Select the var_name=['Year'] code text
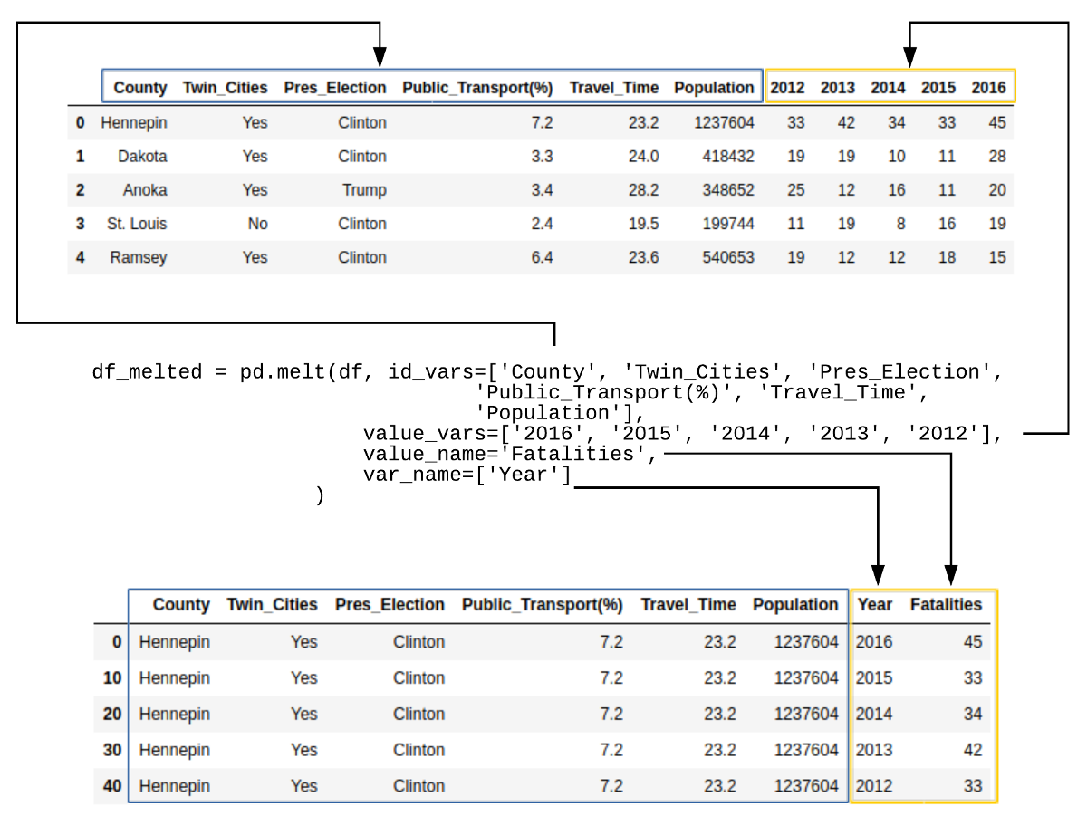The width and height of the screenshot is (1087, 816). pos(467,475)
